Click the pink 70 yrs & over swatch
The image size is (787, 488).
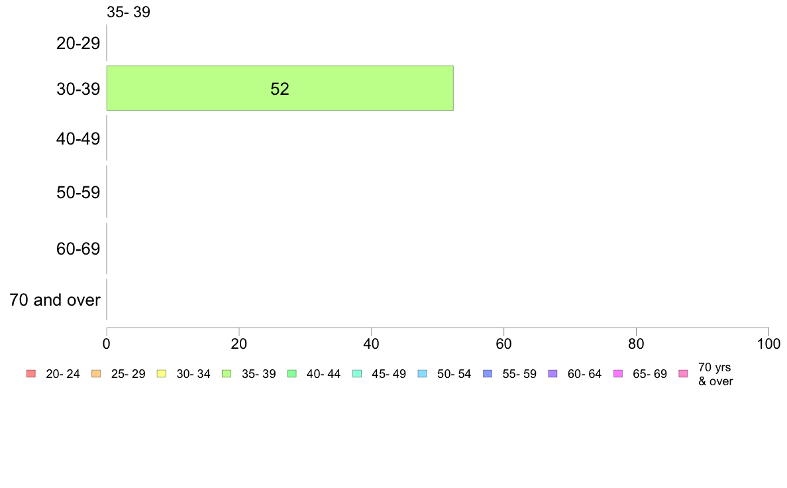tap(683, 373)
